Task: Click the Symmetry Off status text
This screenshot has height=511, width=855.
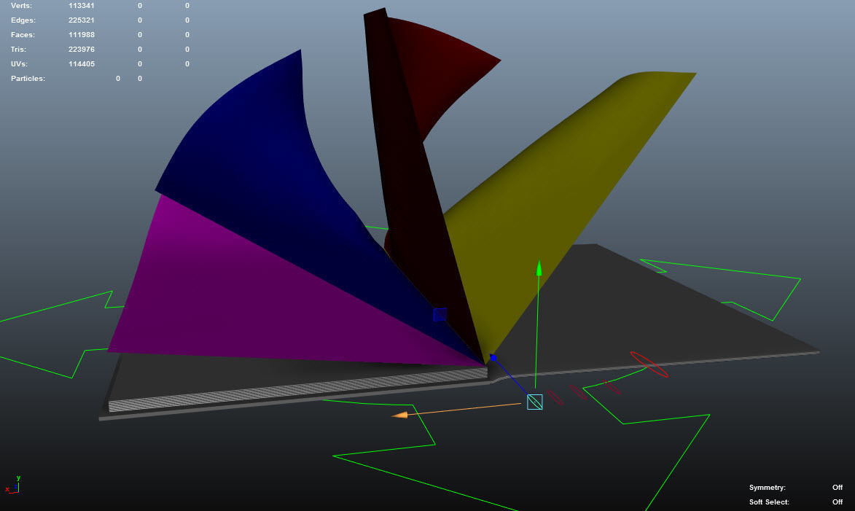Action: pyautogui.click(x=838, y=488)
